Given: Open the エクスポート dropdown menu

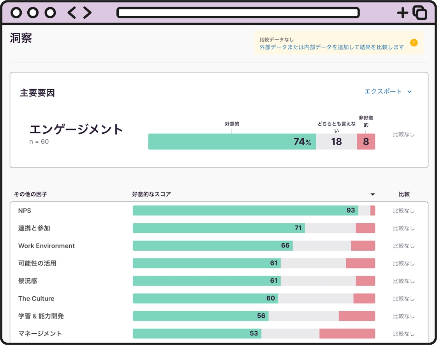Looking at the screenshot, I should click(388, 92).
